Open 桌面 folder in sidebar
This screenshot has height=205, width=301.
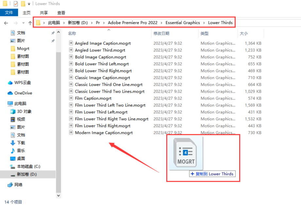21,158
